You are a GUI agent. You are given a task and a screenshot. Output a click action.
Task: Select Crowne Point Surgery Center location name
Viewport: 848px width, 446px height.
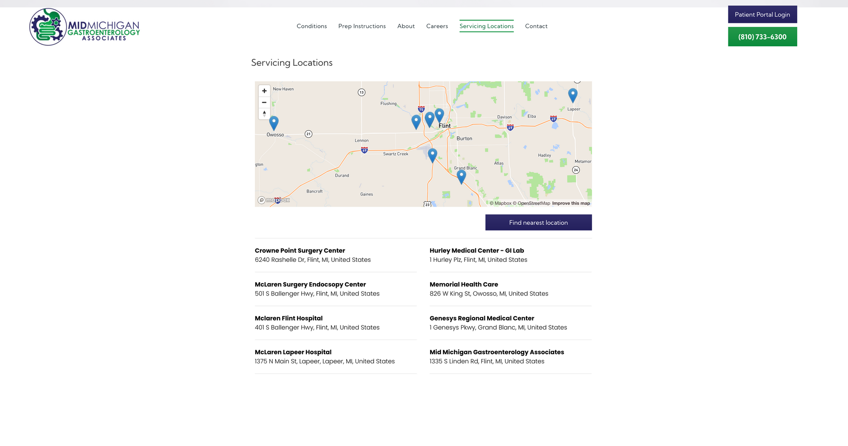coord(300,250)
